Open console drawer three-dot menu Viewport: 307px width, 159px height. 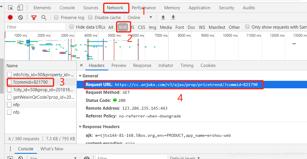[x=10, y=149]
